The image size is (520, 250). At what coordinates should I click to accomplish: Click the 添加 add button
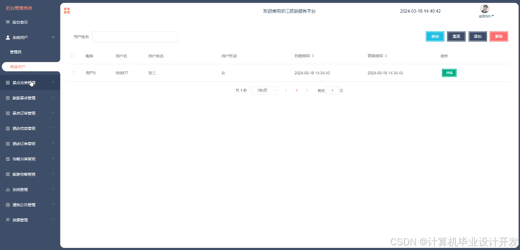(478, 37)
